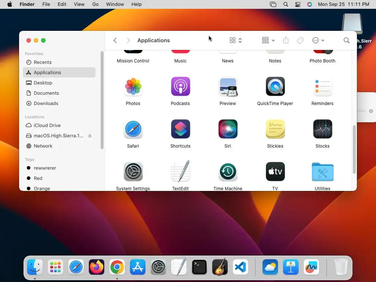Screen dimensions: 376x282
Task: Open Spotlight search in menu bar
Action: click(286, 4)
